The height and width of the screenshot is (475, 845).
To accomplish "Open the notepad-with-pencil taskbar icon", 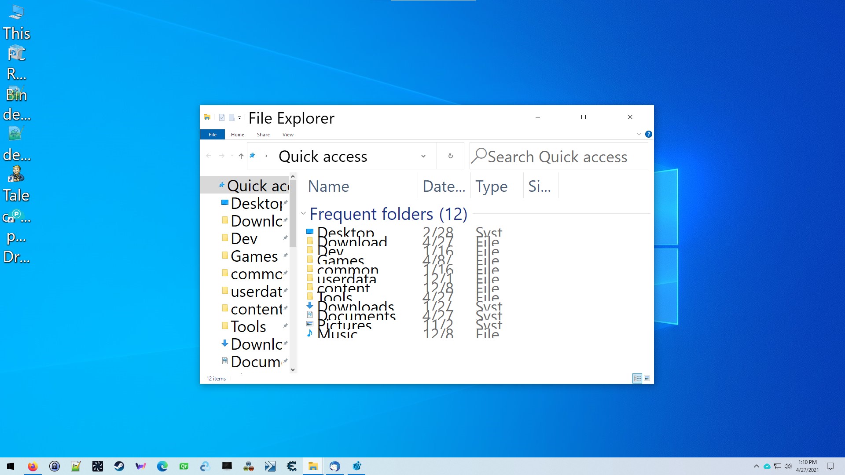I will click(76, 466).
